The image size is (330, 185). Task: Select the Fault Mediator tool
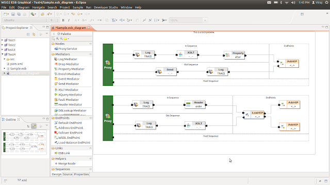67,100
